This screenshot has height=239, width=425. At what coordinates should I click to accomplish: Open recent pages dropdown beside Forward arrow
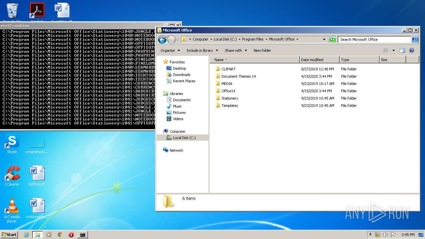click(x=178, y=40)
